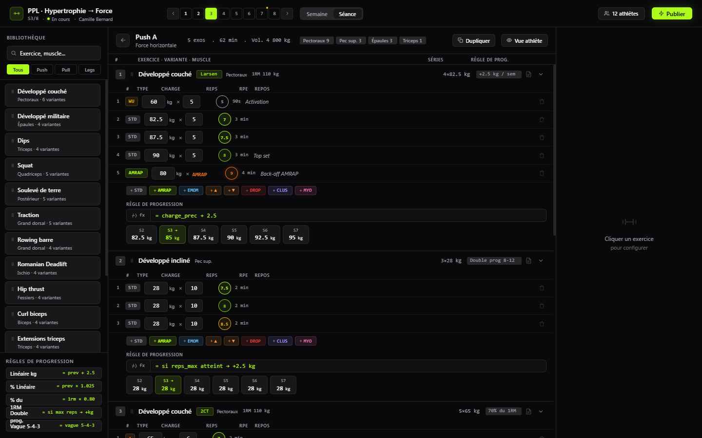The width and height of the screenshot is (702, 438).
Task: Add AMRAP set to Développé couché Larsen
Action: click(x=162, y=190)
